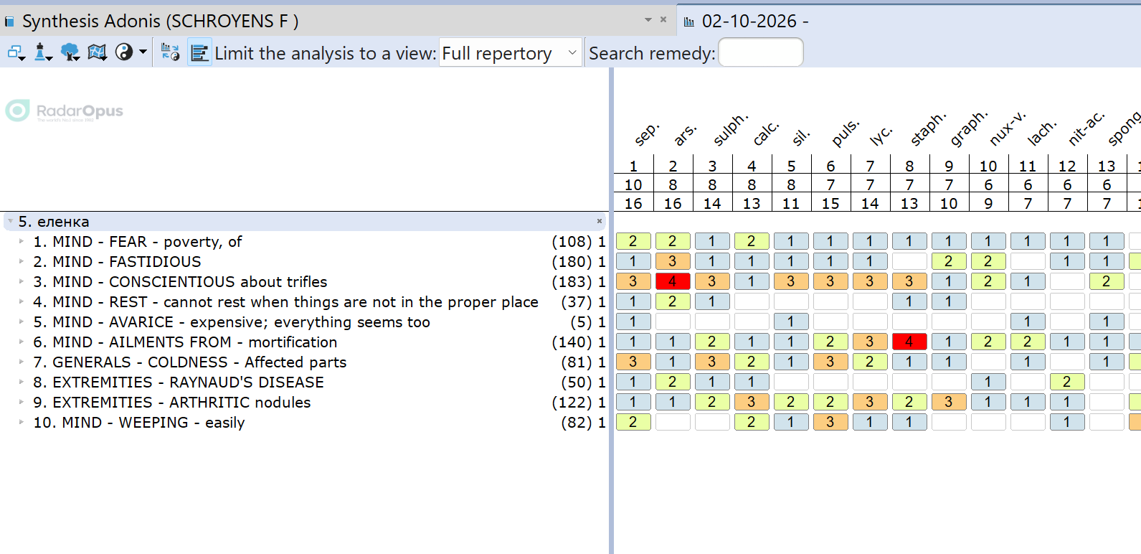The height and width of the screenshot is (554, 1141).
Task: Expand the AILMENTS FROM - mortification rubric arrow
Action: pos(22,342)
